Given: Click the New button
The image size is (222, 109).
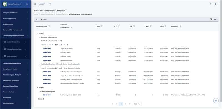Looking at the screenshot, I should [44, 19].
